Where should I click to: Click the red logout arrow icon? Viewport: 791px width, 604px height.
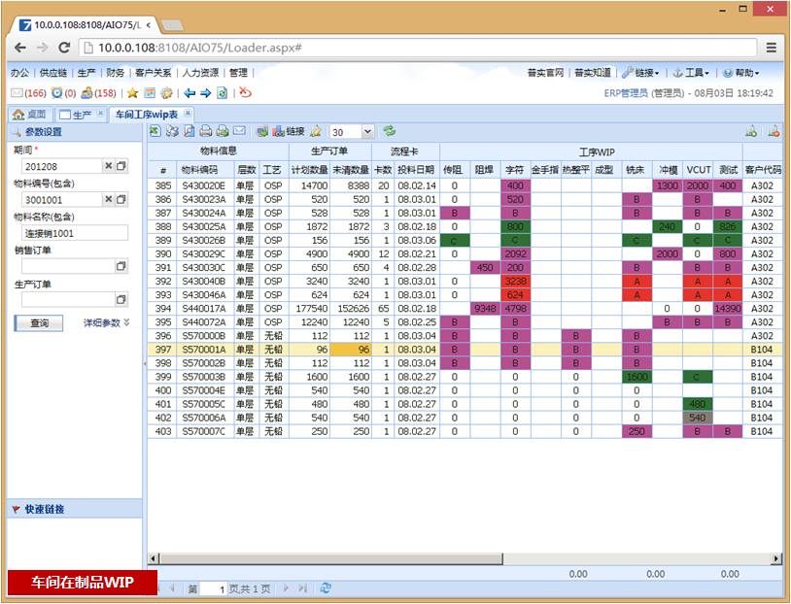[246, 92]
